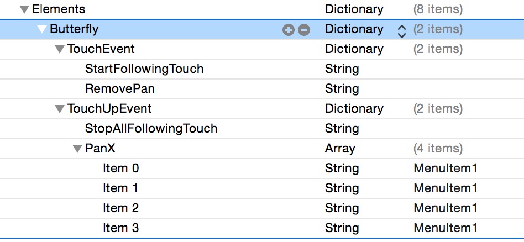Screen dimensions: 524x242
Task: Select the StopAllFollowingTouch key
Action: (151, 129)
